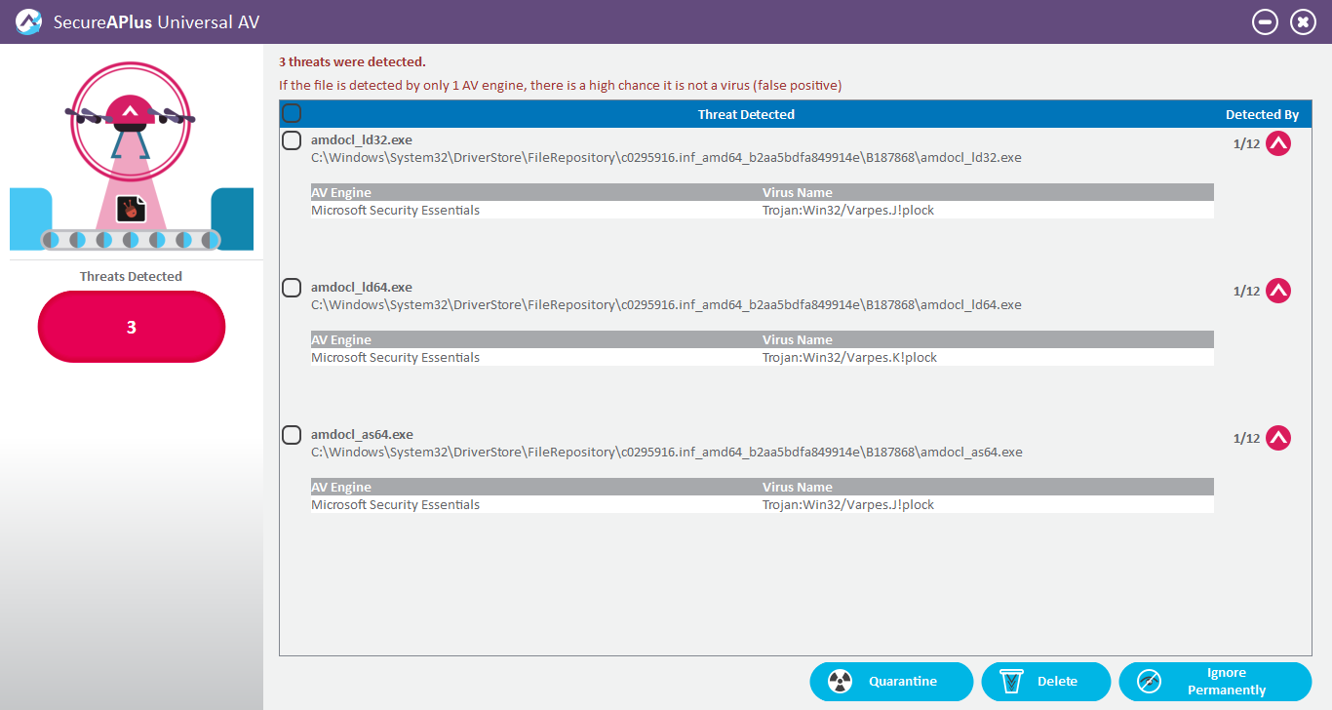This screenshot has width=1332, height=710.
Task: Click the Threat Detected column header
Action: pos(746,115)
